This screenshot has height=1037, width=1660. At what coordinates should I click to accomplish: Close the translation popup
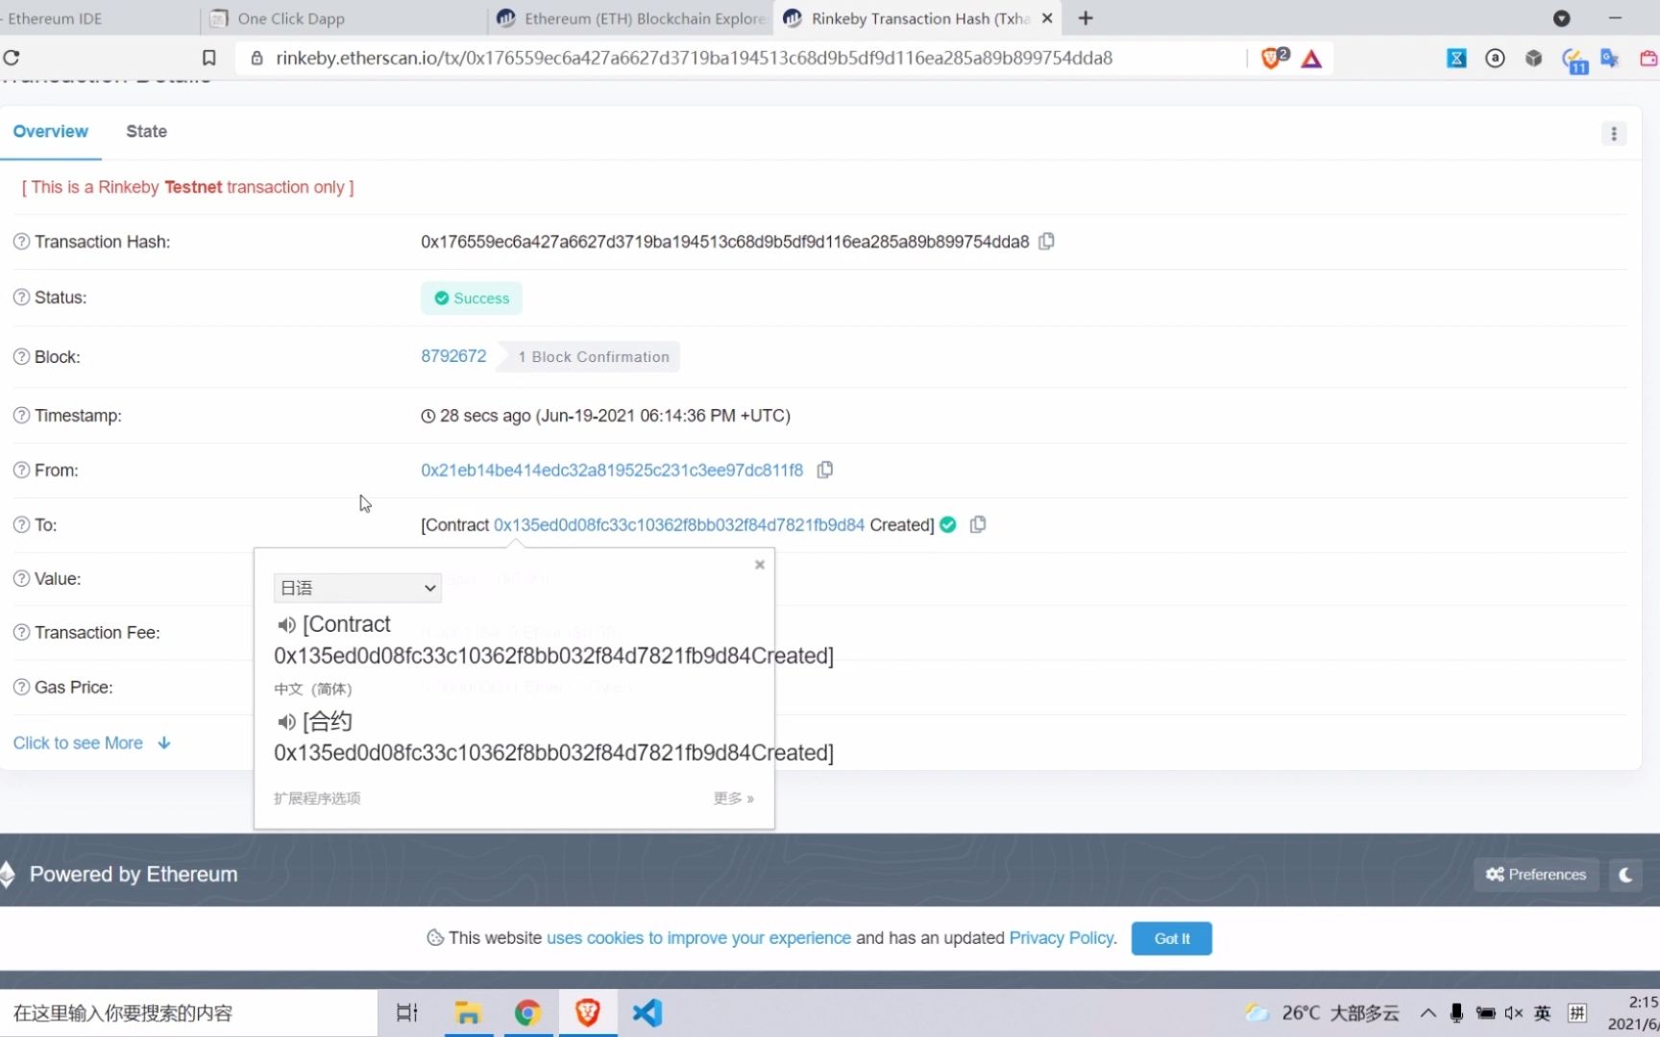pos(760,565)
